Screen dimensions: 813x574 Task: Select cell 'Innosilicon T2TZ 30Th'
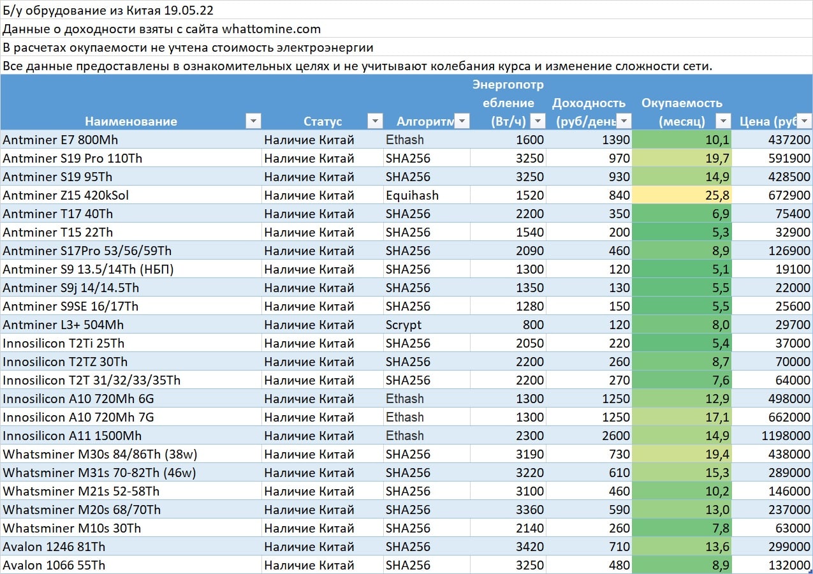coord(131,362)
